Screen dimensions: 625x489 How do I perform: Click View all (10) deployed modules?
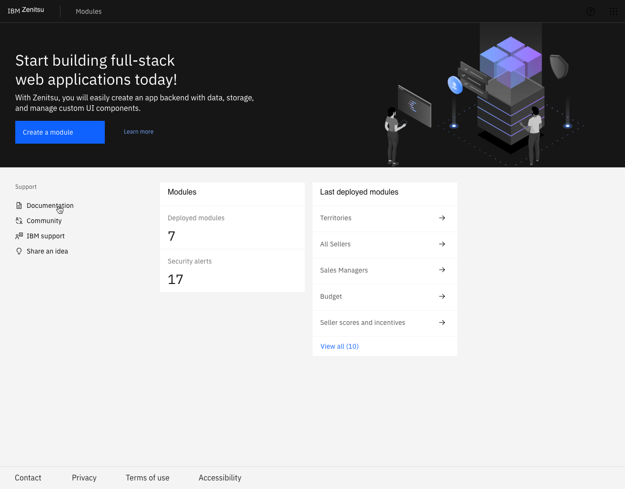[339, 346]
